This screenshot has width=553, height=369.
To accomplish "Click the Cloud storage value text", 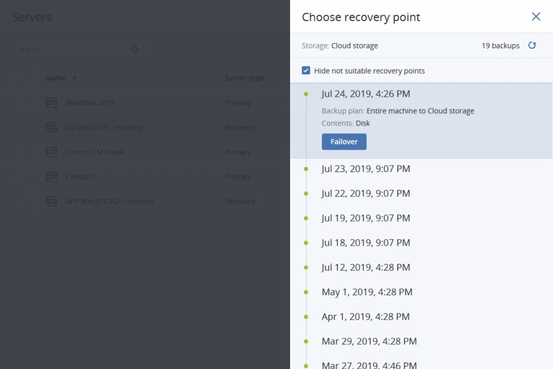I will tap(354, 45).
